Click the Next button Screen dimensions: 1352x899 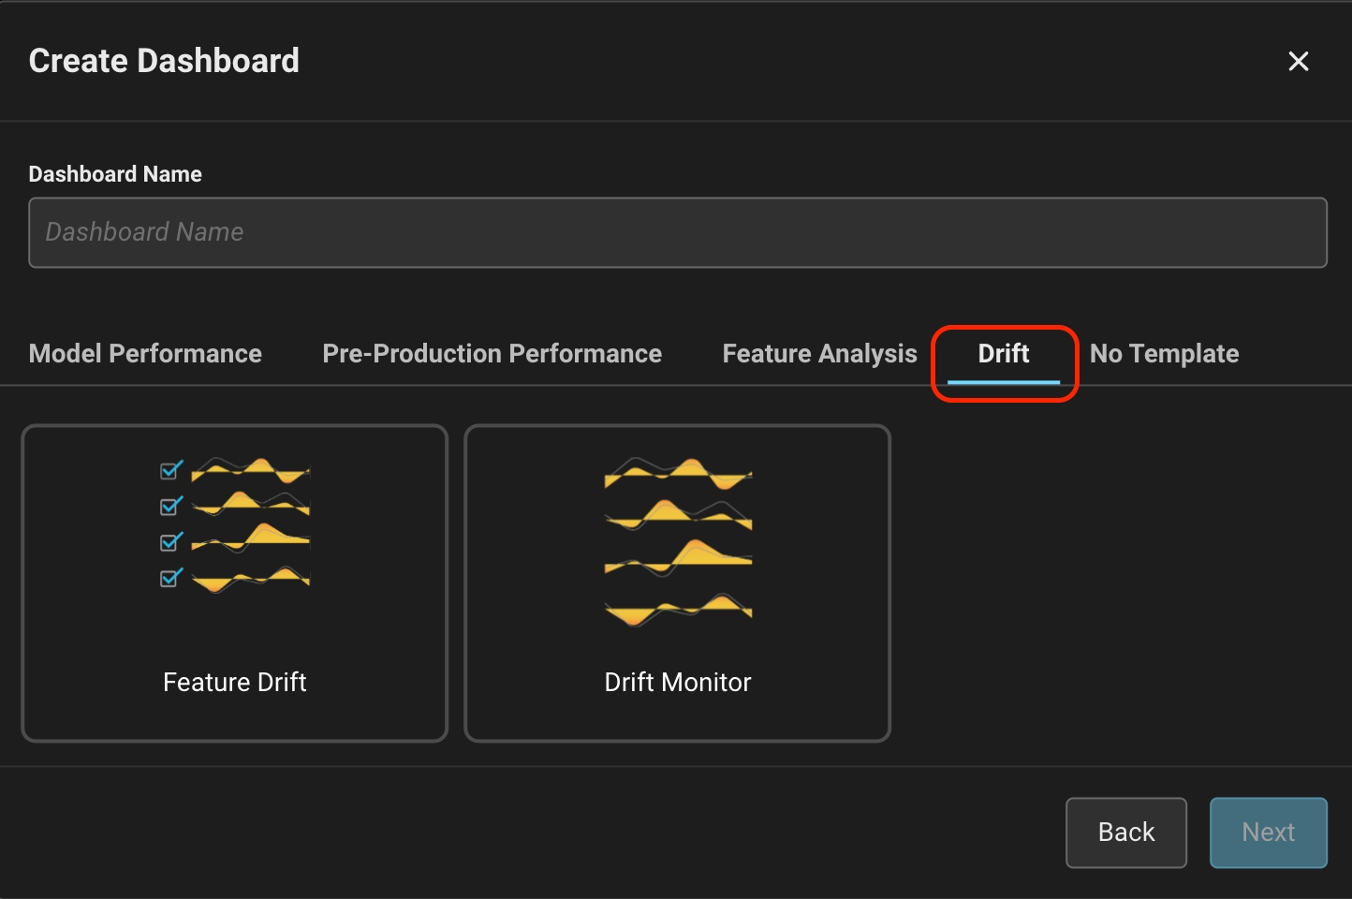[1268, 833]
